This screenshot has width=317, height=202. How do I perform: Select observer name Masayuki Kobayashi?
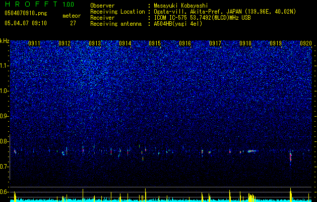tap(181, 6)
